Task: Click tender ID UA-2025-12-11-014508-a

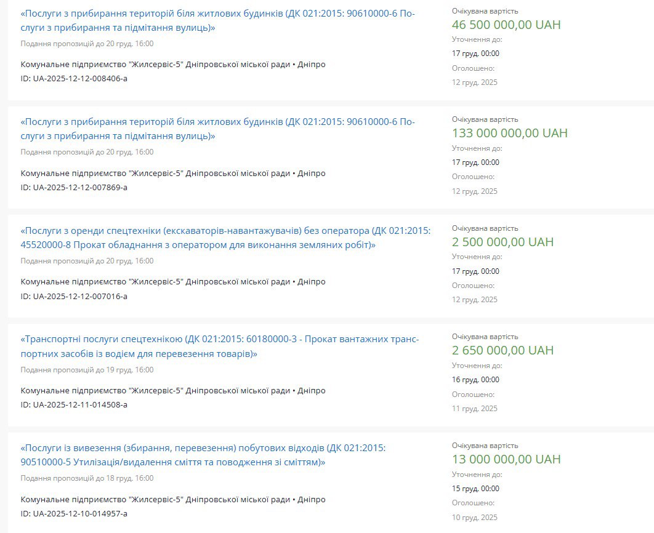Action: click(74, 404)
